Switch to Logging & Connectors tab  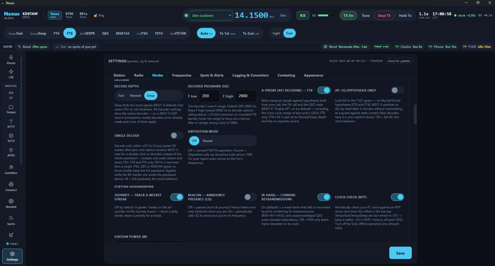250,75
